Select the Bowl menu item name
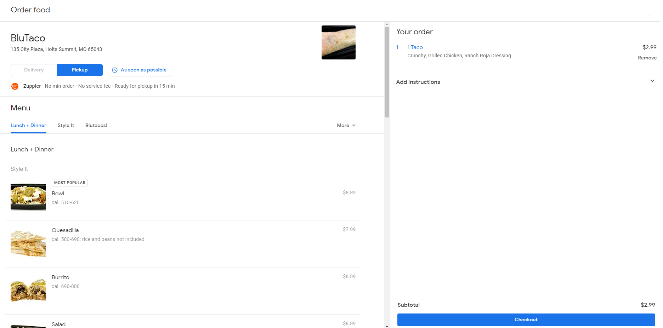The image size is (663, 328). click(58, 194)
